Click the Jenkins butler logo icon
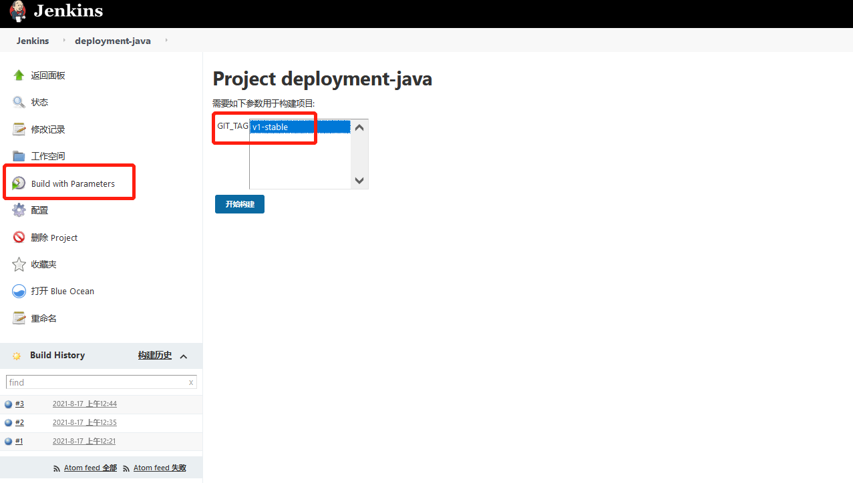Screen dimensions: 853x483 pyautogui.click(x=18, y=11)
